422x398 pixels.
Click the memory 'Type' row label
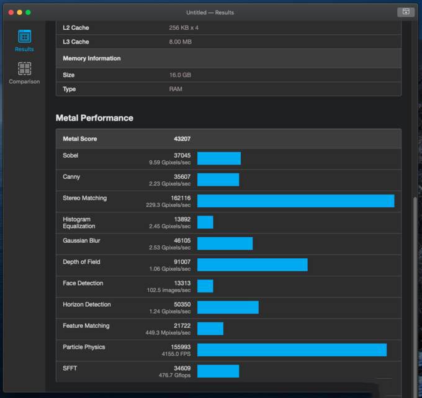click(69, 89)
